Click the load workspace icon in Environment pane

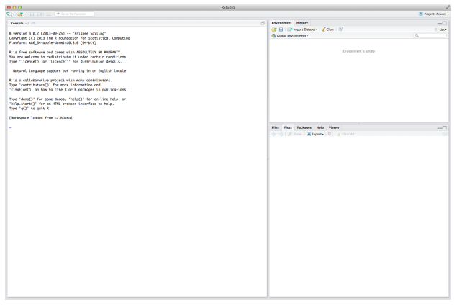[x=273, y=29]
